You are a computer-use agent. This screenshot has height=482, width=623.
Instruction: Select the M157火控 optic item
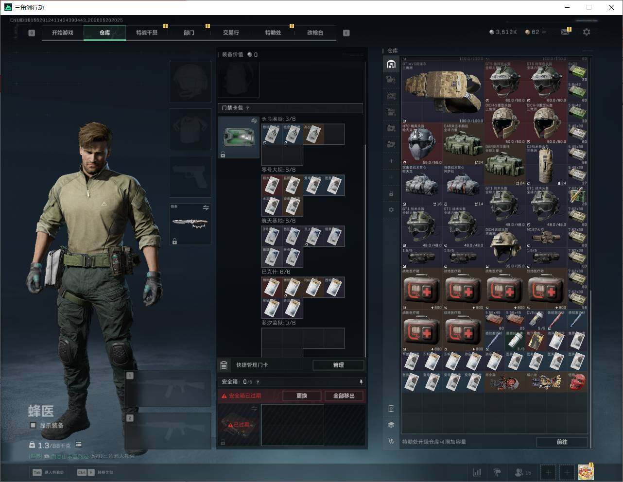click(x=547, y=237)
